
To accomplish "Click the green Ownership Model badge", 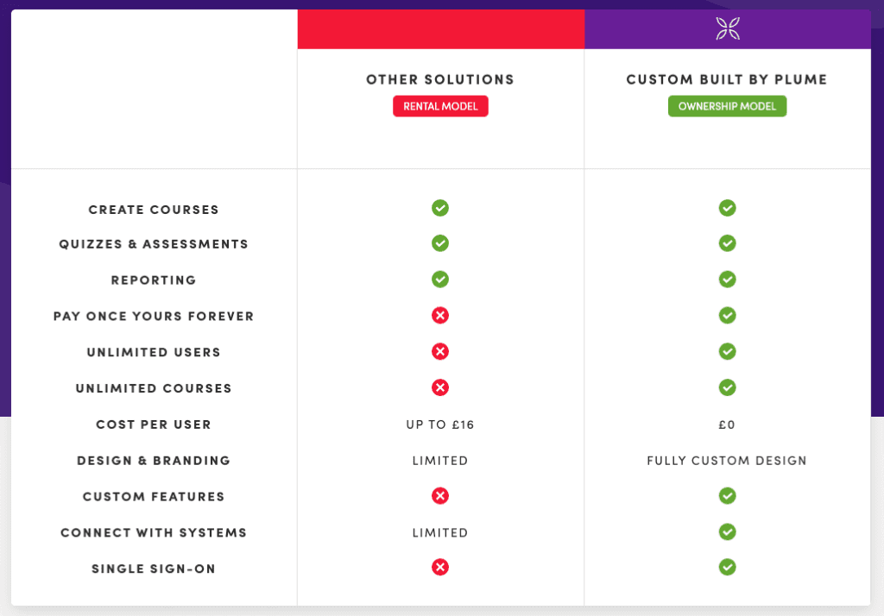I will coord(727,106).
